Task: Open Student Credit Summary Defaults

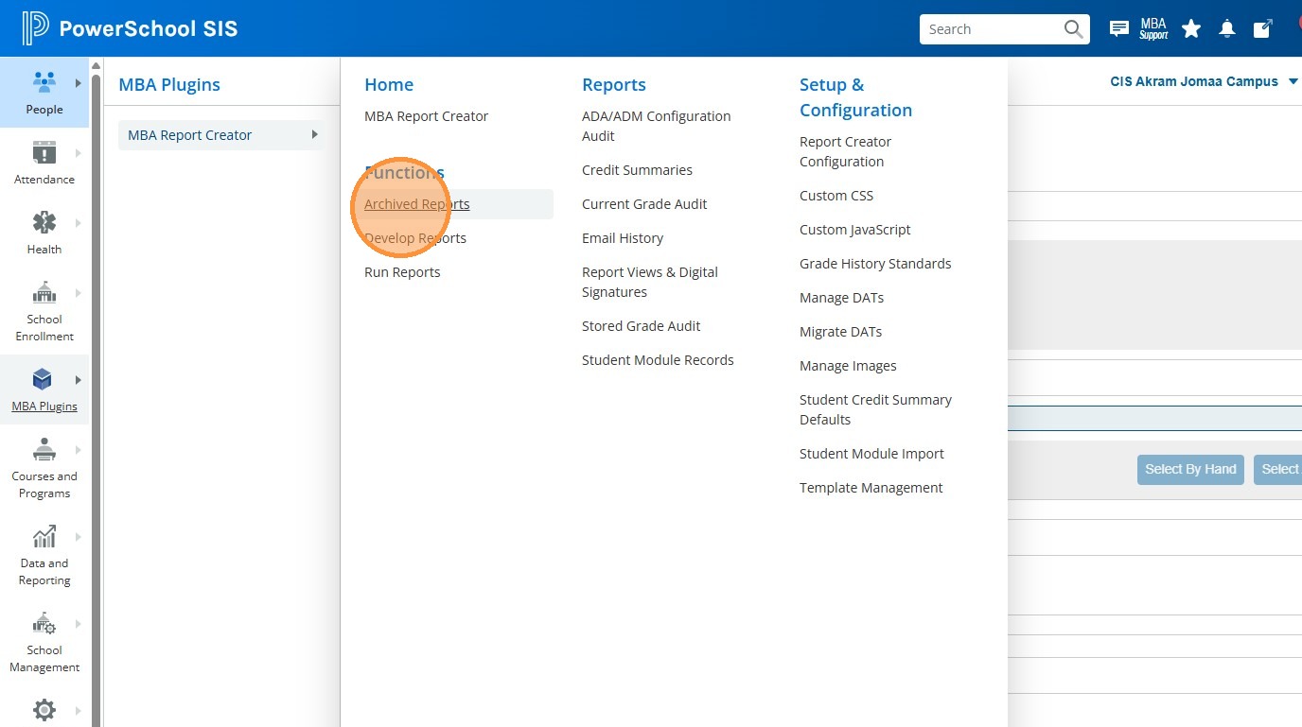Action: (875, 409)
